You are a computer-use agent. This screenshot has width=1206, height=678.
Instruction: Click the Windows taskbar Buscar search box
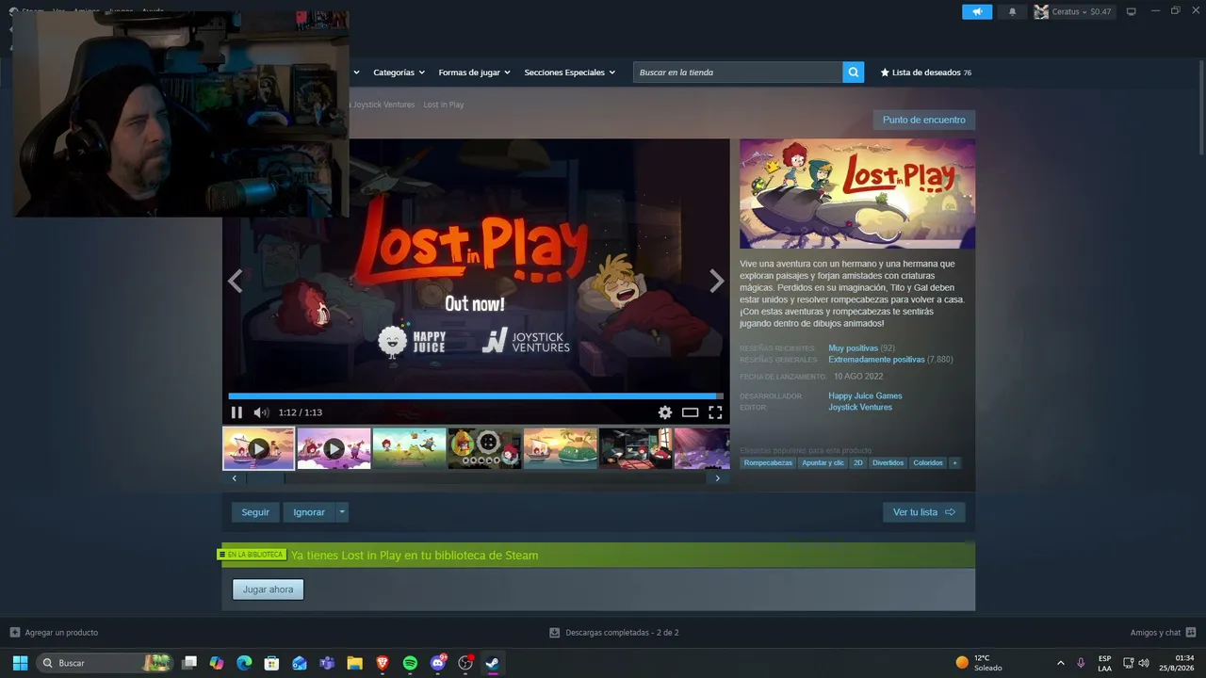106,663
